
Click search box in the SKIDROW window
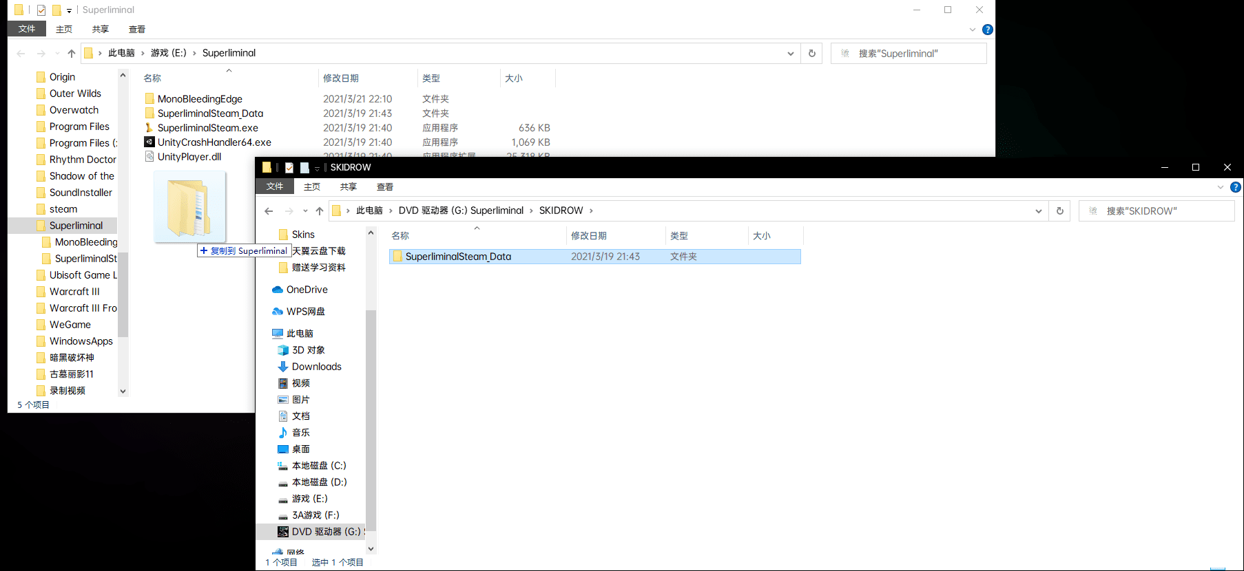(x=1157, y=211)
